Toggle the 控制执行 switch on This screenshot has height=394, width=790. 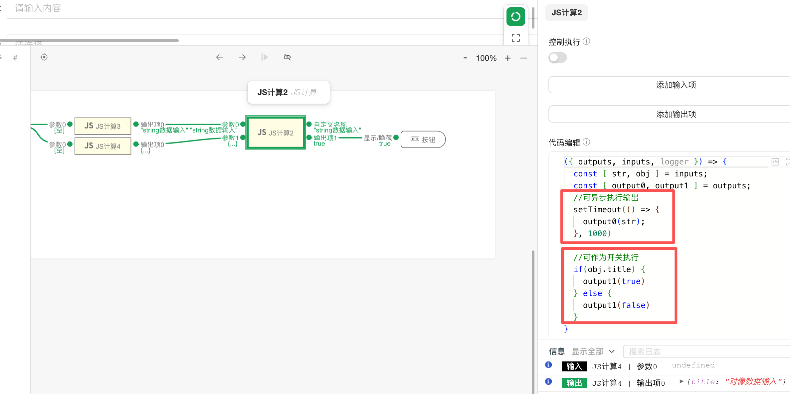pyautogui.click(x=557, y=57)
